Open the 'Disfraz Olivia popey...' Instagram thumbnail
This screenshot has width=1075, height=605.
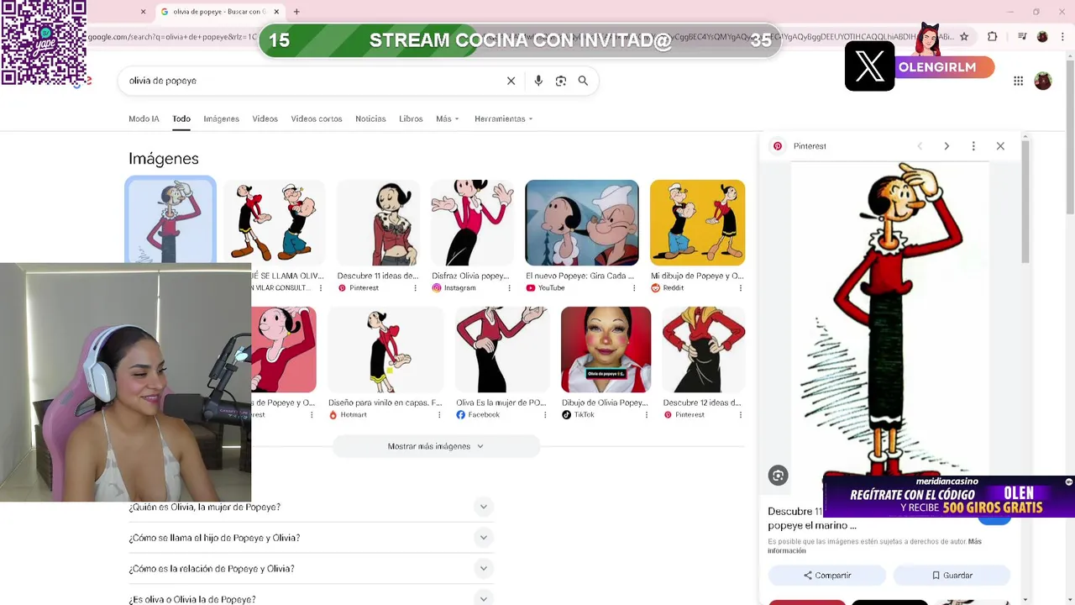tap(472, 223)
